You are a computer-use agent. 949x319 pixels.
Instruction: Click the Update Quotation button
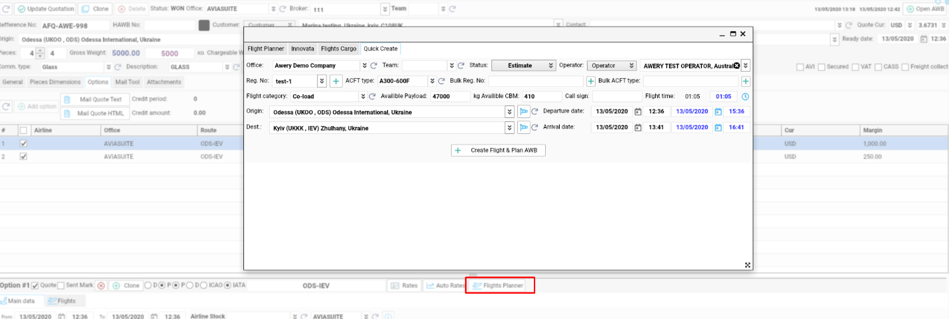tap(45, 9)
